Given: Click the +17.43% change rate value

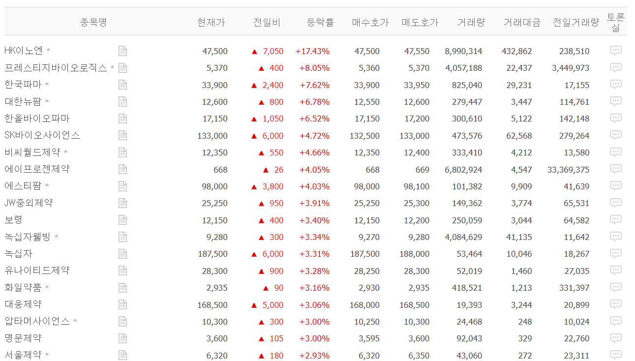Looking at the screenshot, I should click(312, 51).
